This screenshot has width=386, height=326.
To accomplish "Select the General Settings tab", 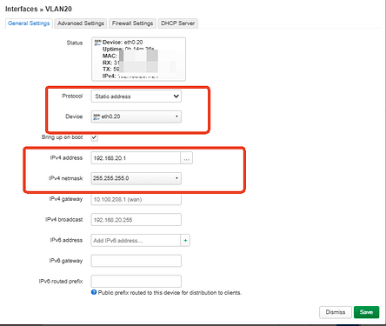I will (29, 23).
